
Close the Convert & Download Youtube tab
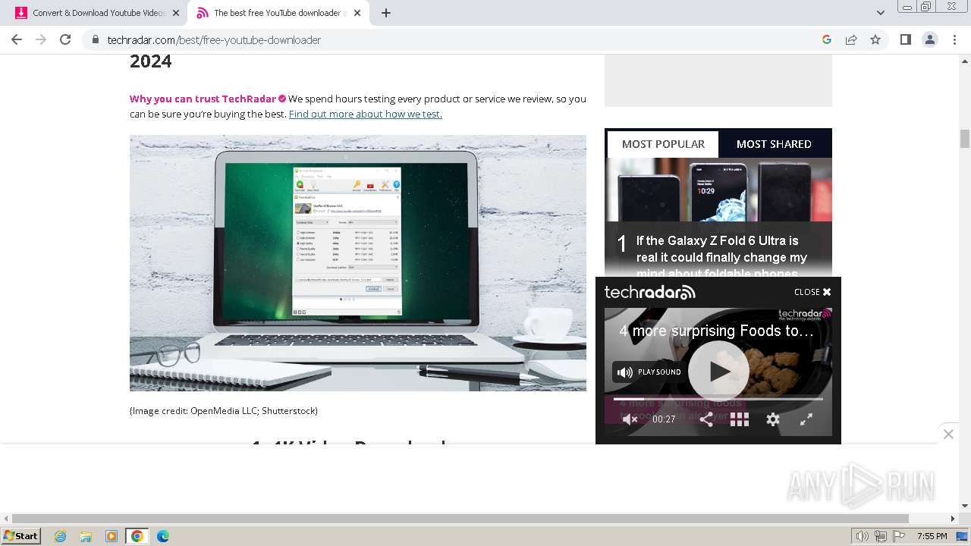coord(176,13)
